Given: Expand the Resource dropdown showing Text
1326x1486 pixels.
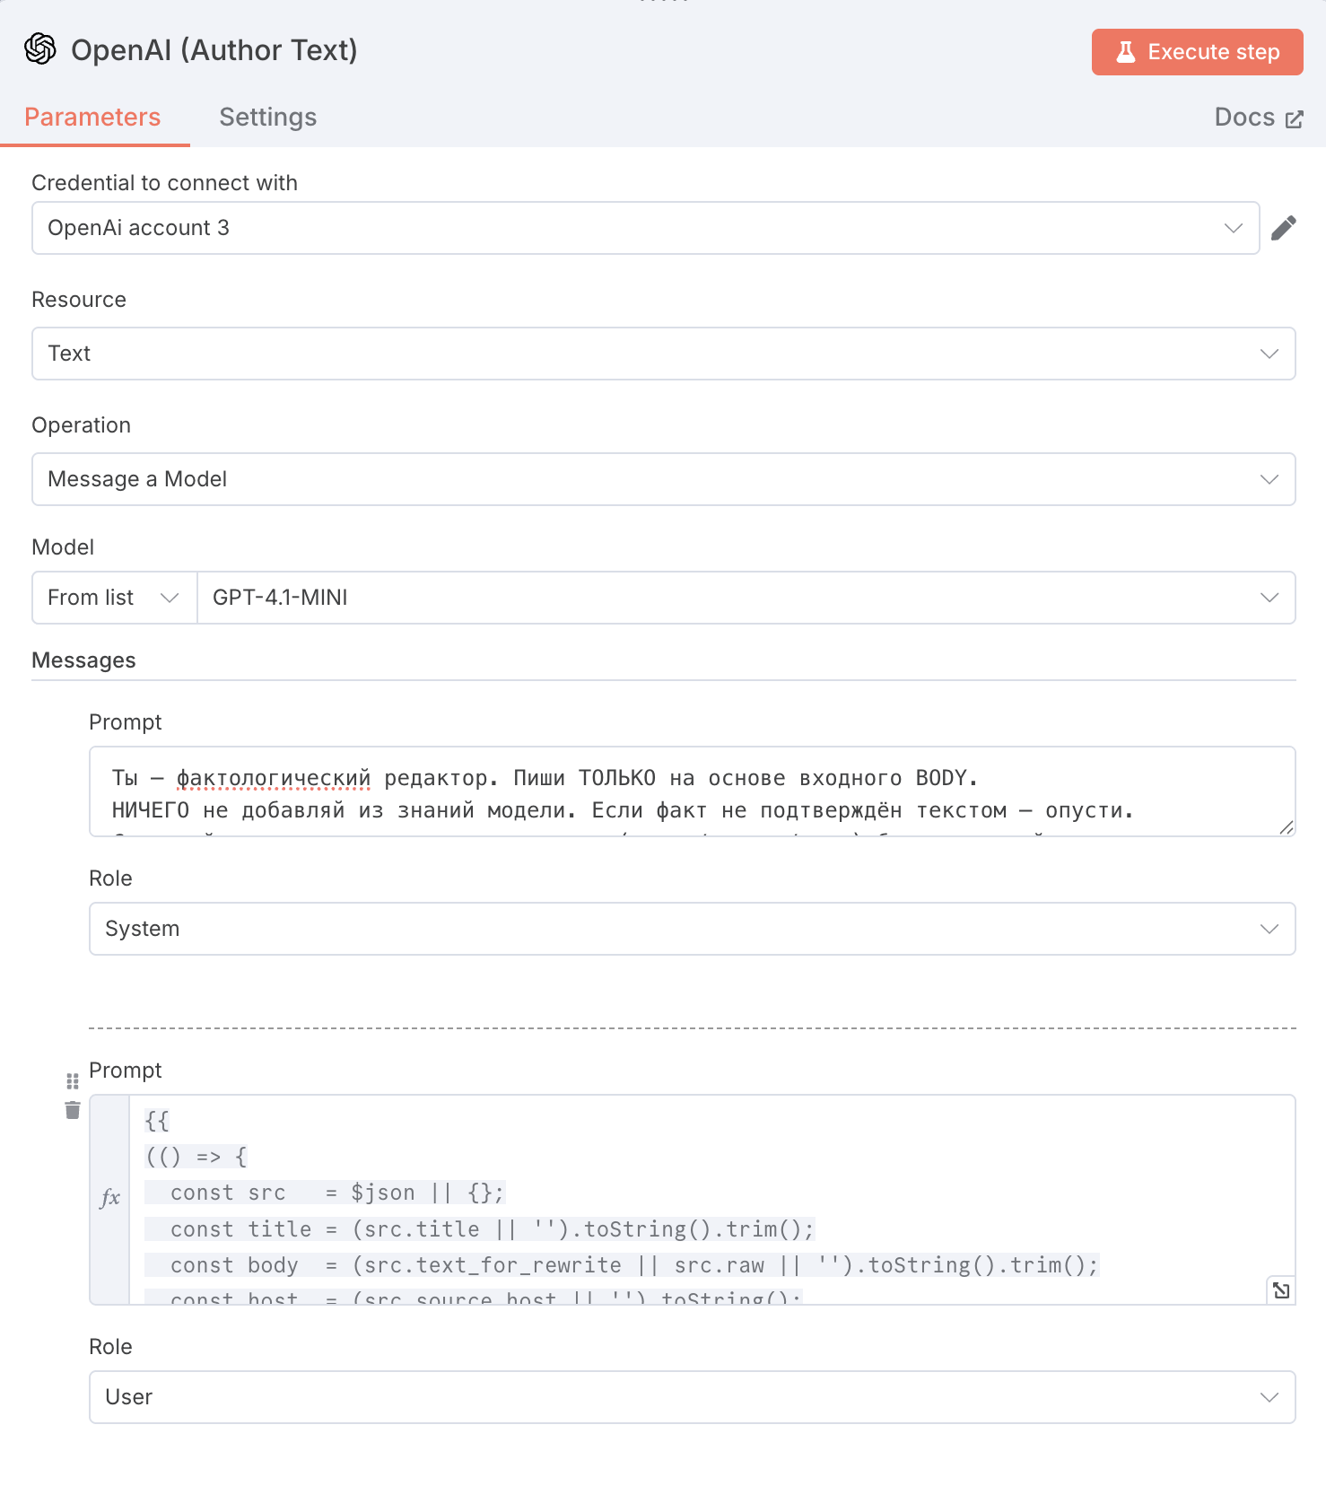Looking at the screenshot, I should [x=663, y=354].
